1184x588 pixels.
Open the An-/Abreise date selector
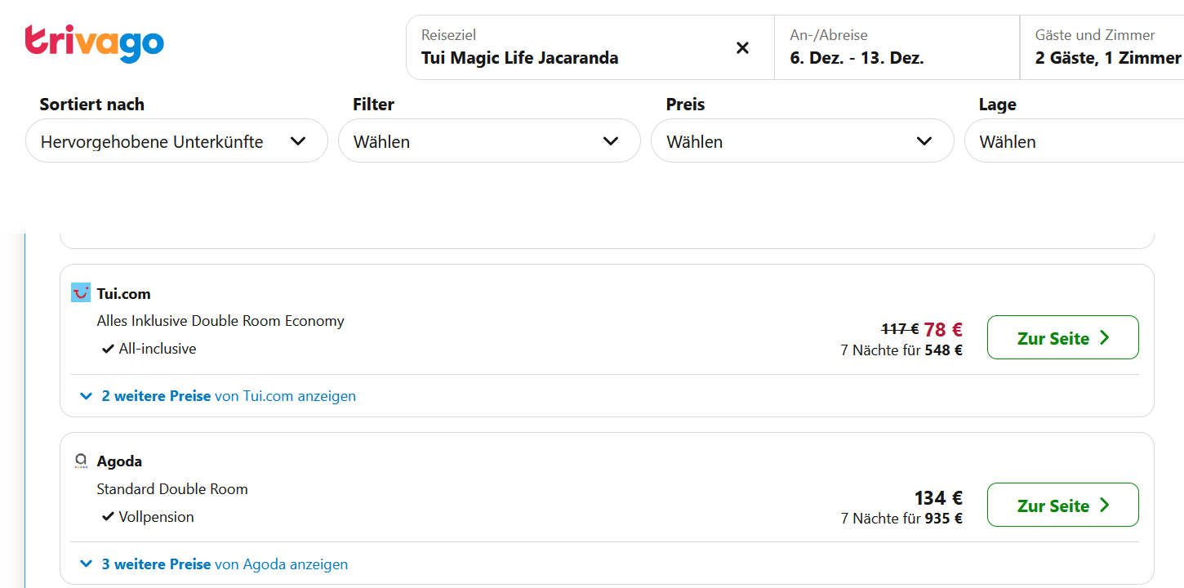click(x=896, y=47)
